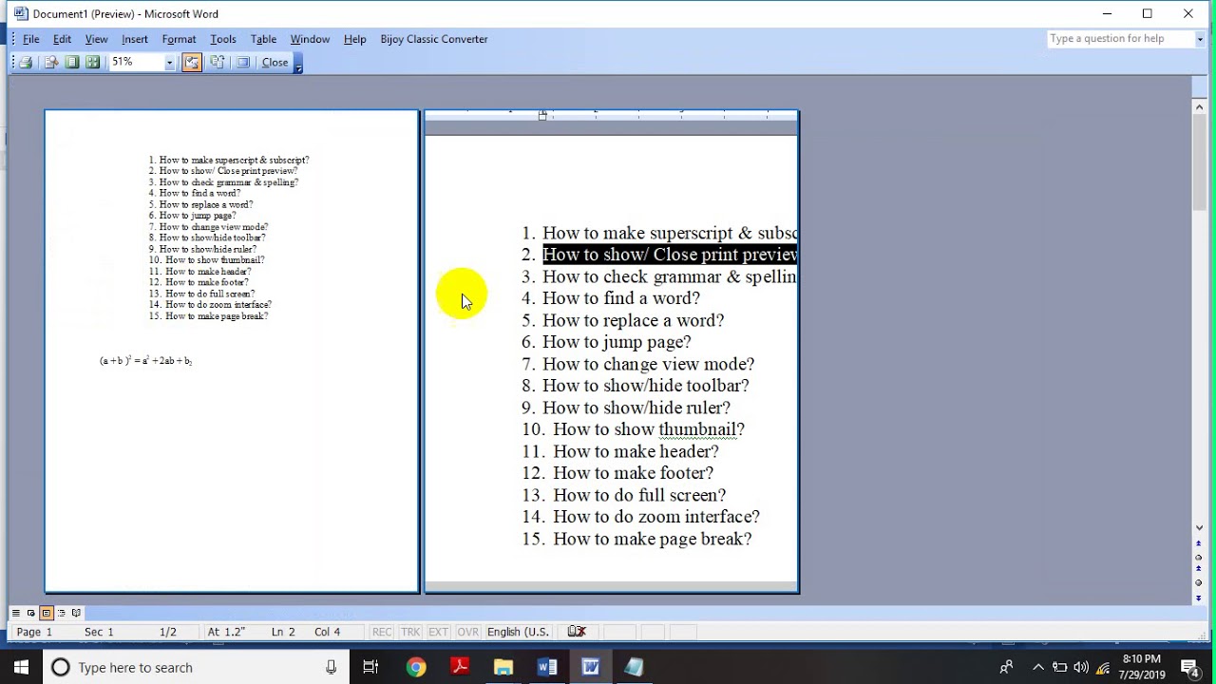The width and height of the screenshot is (1216, 684).
Task: Click the Shrink to Fit icon
Action: tap(218, 63)
